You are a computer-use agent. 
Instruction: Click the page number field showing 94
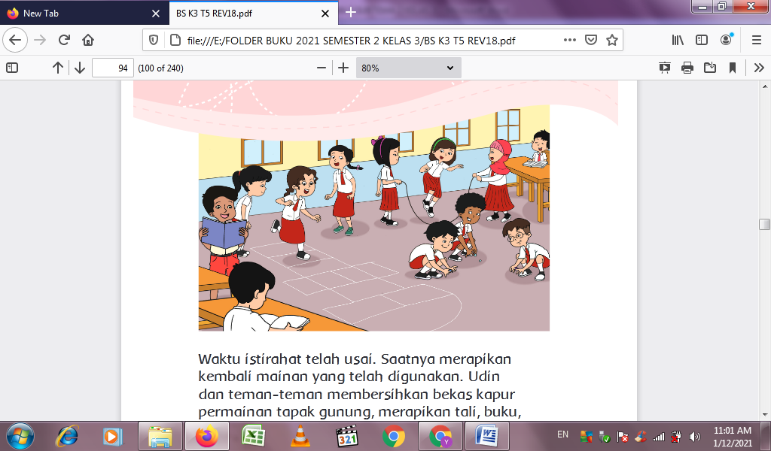click(x=113, y=68)
